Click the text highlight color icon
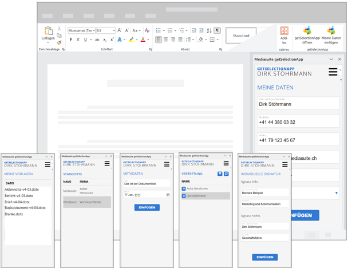The image size is (348, 268). [x=132, y=40]
